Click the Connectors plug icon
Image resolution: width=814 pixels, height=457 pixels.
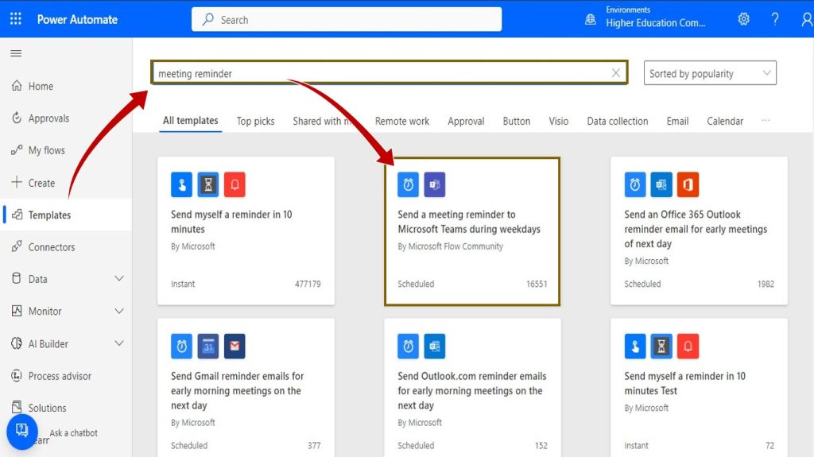tap(17, 246)
